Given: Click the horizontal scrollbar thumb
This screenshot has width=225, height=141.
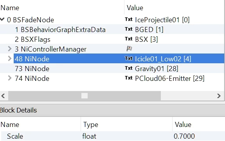Looking at the screenshot, I should coord(85,96).
